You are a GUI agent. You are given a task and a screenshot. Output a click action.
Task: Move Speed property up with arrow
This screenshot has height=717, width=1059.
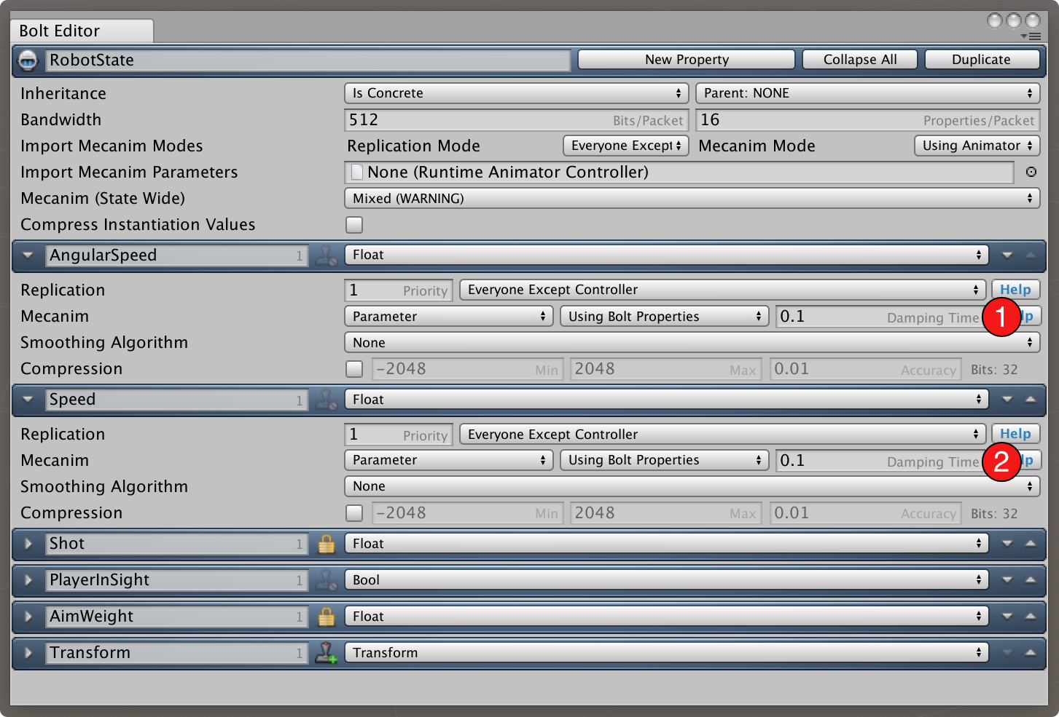(1031, 400)
